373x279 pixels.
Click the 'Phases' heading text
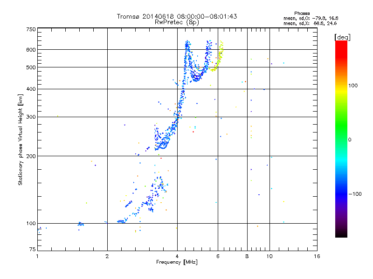tap(302, 13)
